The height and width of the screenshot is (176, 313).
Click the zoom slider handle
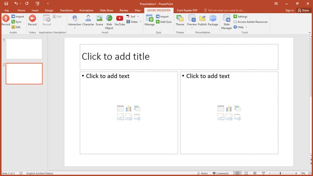(280, 173)
